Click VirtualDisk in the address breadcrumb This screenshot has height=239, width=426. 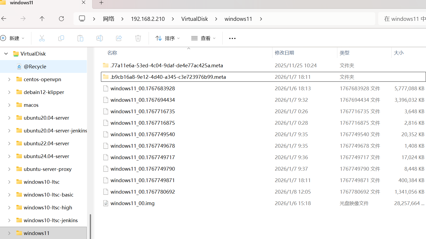195,19
